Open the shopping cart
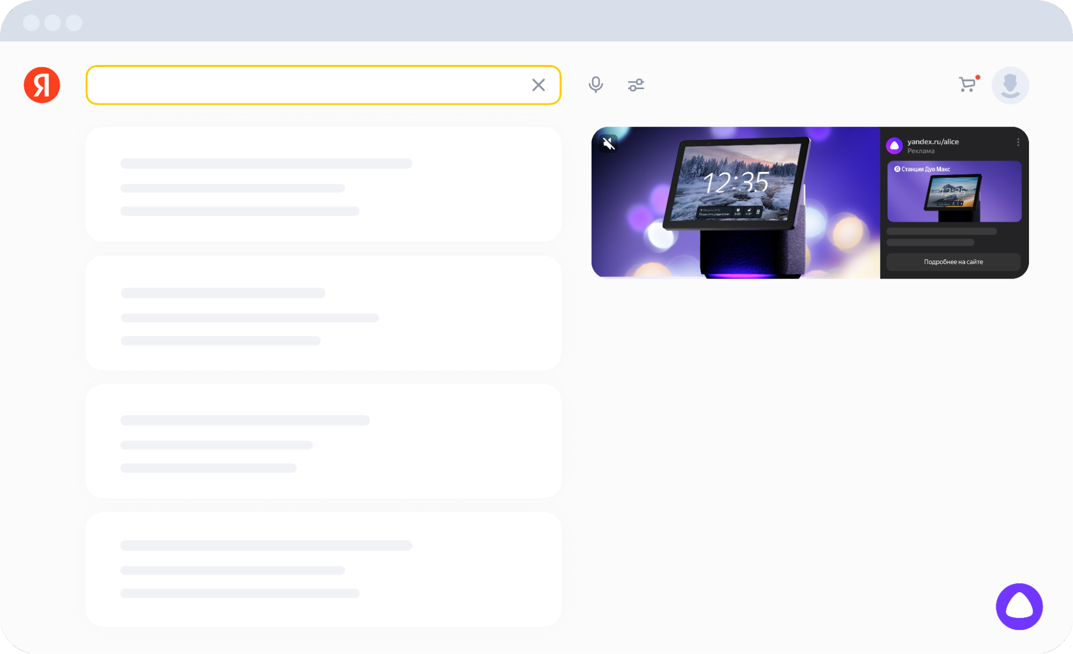Viewport: 1073px width, 654px height. tap(967, 85)
